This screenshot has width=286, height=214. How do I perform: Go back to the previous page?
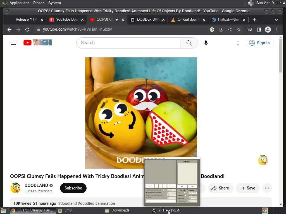point(9,30)
